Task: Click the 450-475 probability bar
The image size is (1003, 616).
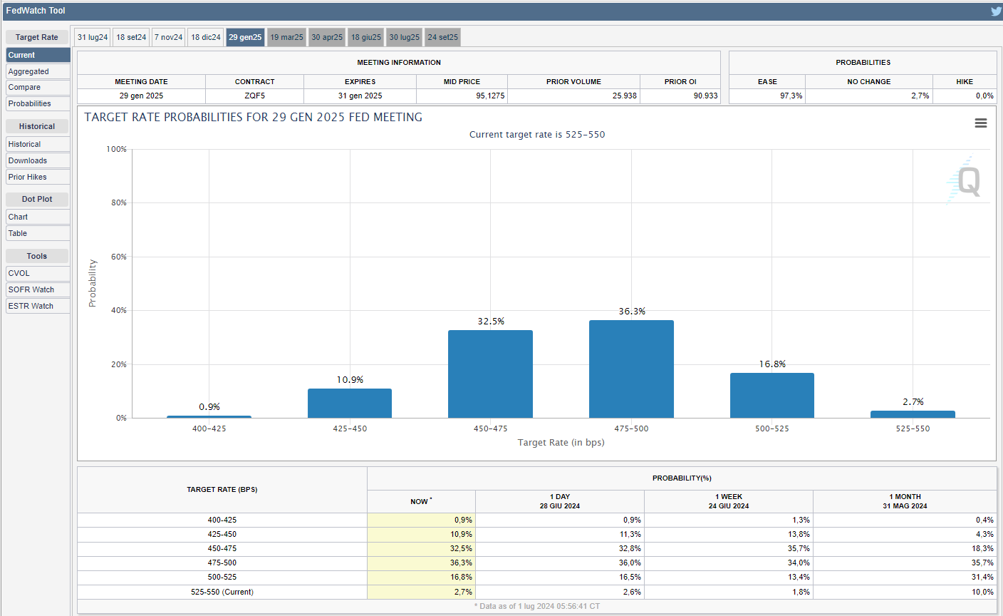Action: [490, 374]
